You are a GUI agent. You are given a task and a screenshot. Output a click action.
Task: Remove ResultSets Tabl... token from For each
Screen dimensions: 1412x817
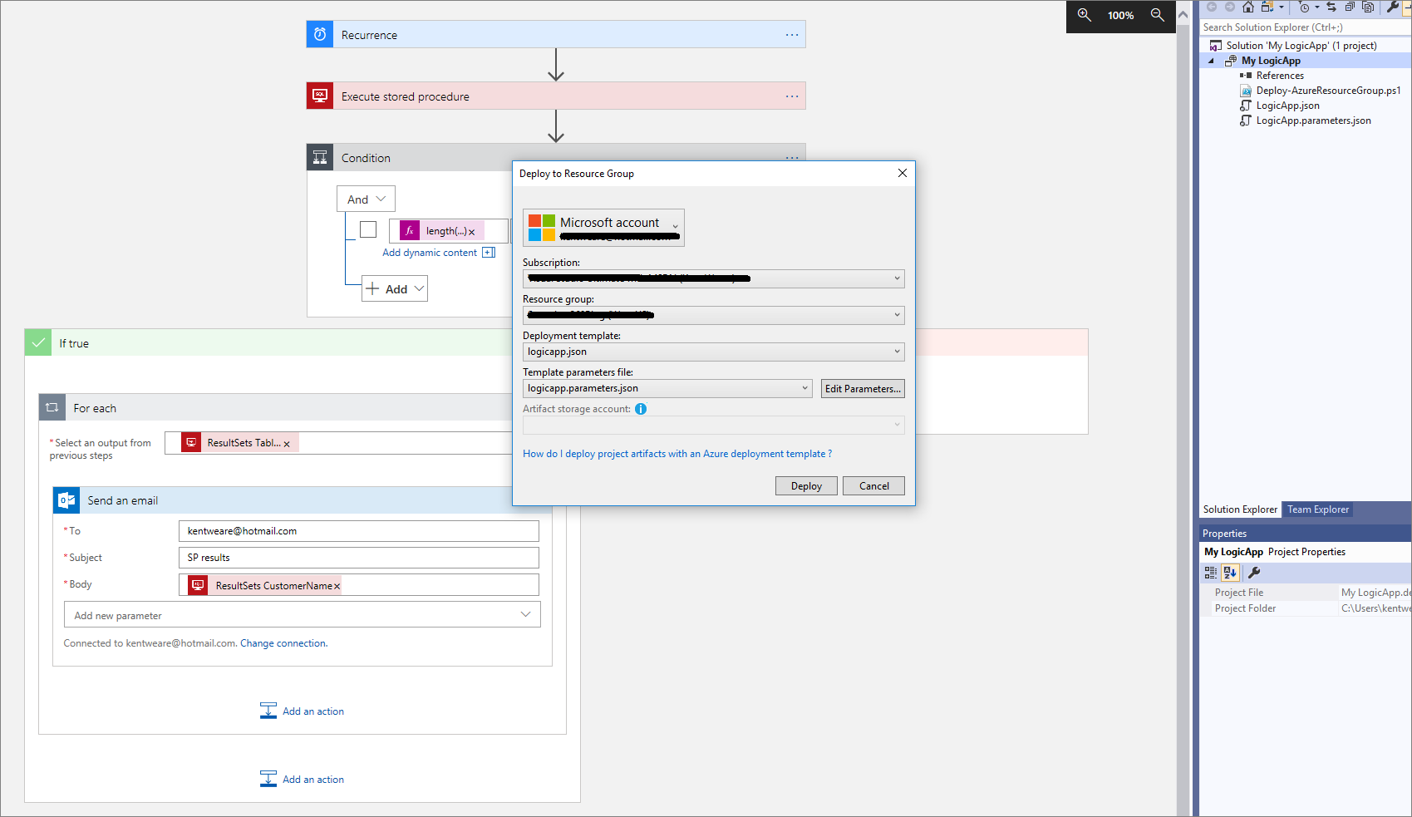[287, 444]
